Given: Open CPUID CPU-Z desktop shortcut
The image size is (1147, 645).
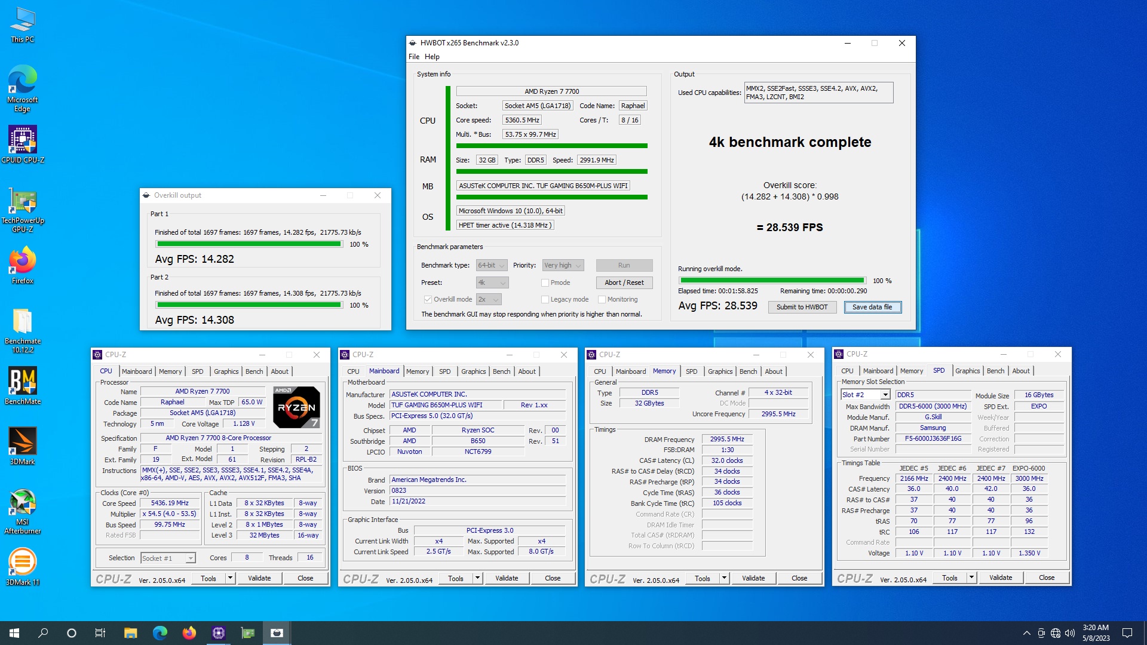Looking at the screenshot, I should pyautogui.click(x=23, y=145).
